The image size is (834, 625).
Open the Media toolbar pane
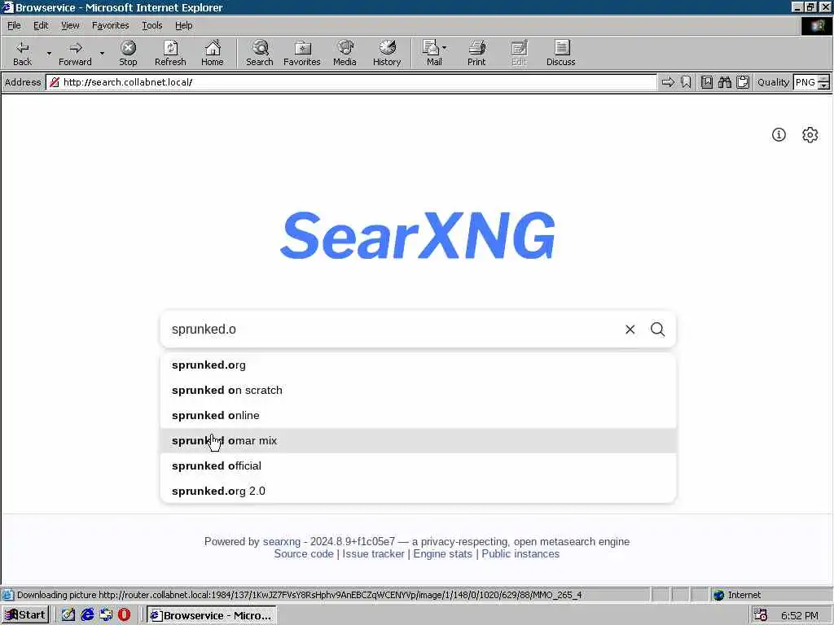pyautogui.click(x=345, y=53)
